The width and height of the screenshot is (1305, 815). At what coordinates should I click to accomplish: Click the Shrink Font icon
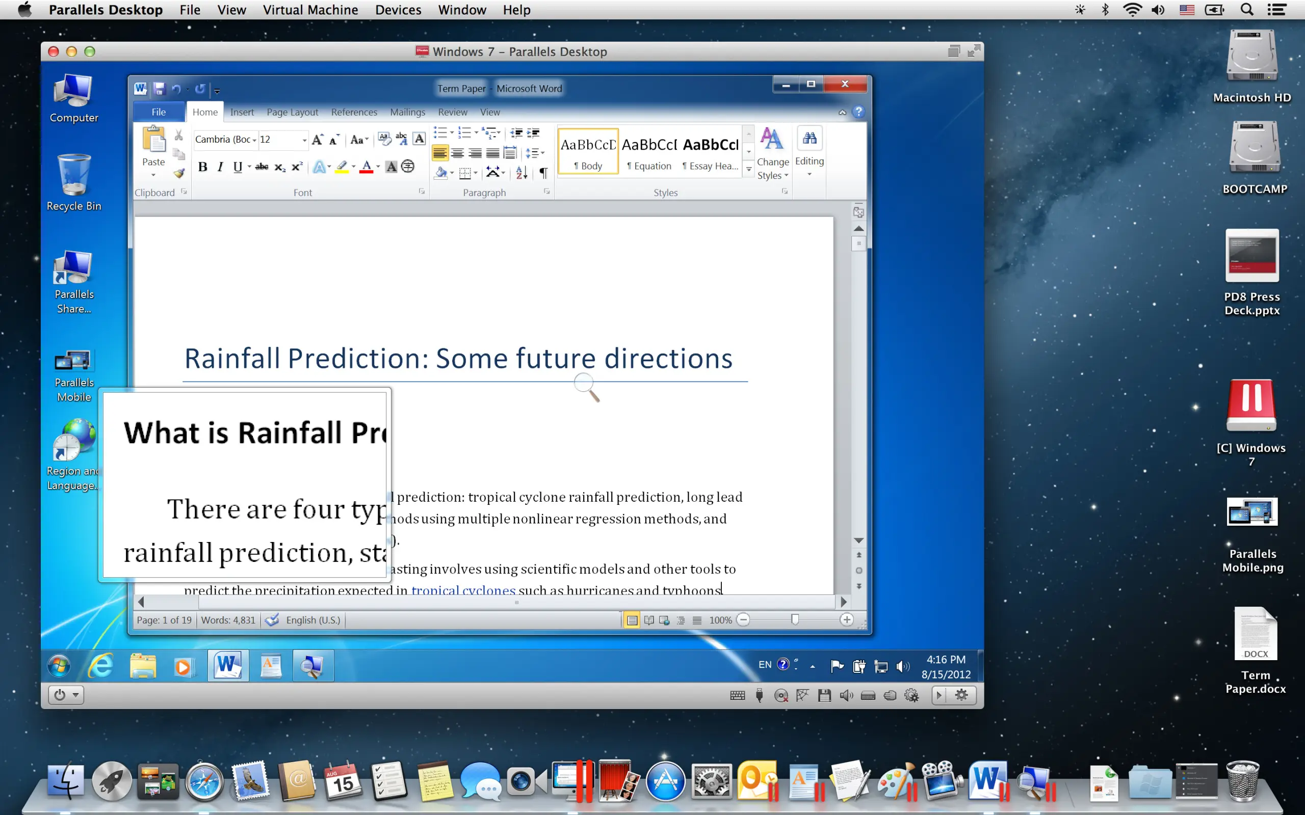click(334, 140)
